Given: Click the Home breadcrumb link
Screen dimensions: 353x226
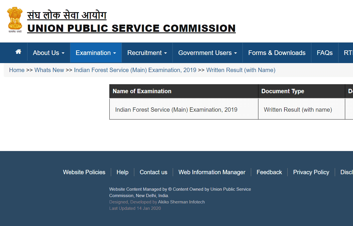Looking at the screenshot, I should coord(17,70).
